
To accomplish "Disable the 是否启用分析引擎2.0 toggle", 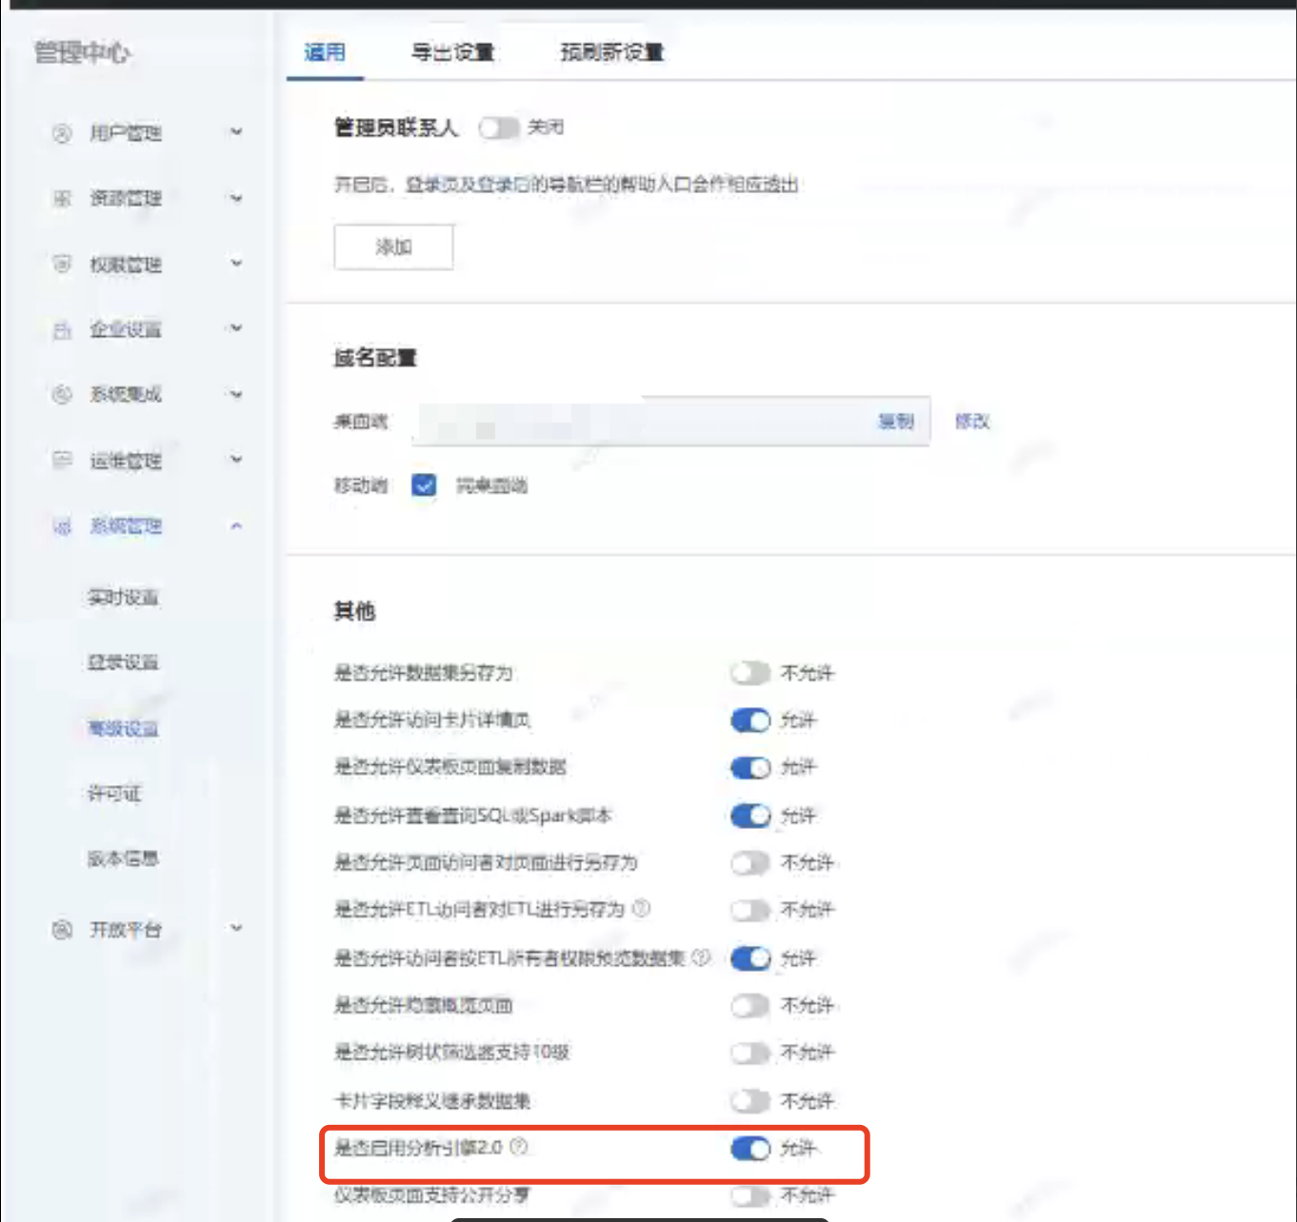I will (x=751, y=1150).
